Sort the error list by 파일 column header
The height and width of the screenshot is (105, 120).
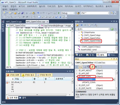coord(23,79)
